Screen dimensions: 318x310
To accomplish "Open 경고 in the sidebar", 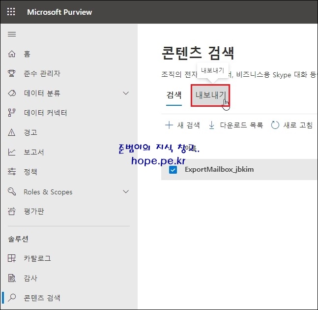I will tap(69, 132).
